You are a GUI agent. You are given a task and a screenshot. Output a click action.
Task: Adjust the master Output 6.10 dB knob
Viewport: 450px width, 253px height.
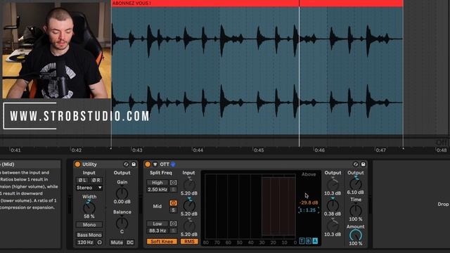(356, 183)
